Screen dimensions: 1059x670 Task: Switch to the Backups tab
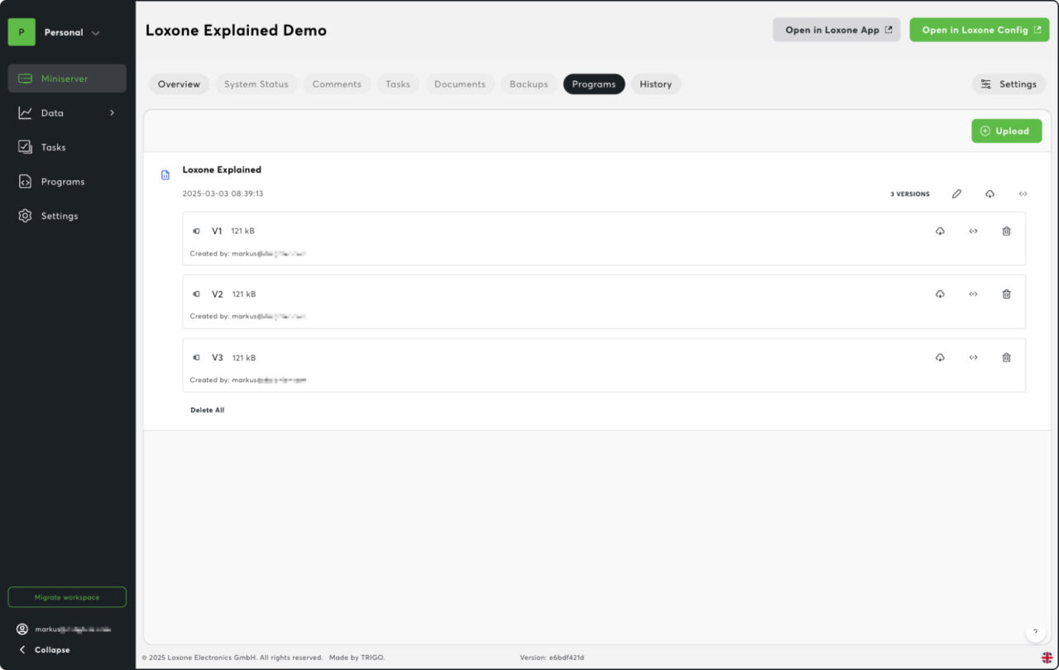[528, 84]
